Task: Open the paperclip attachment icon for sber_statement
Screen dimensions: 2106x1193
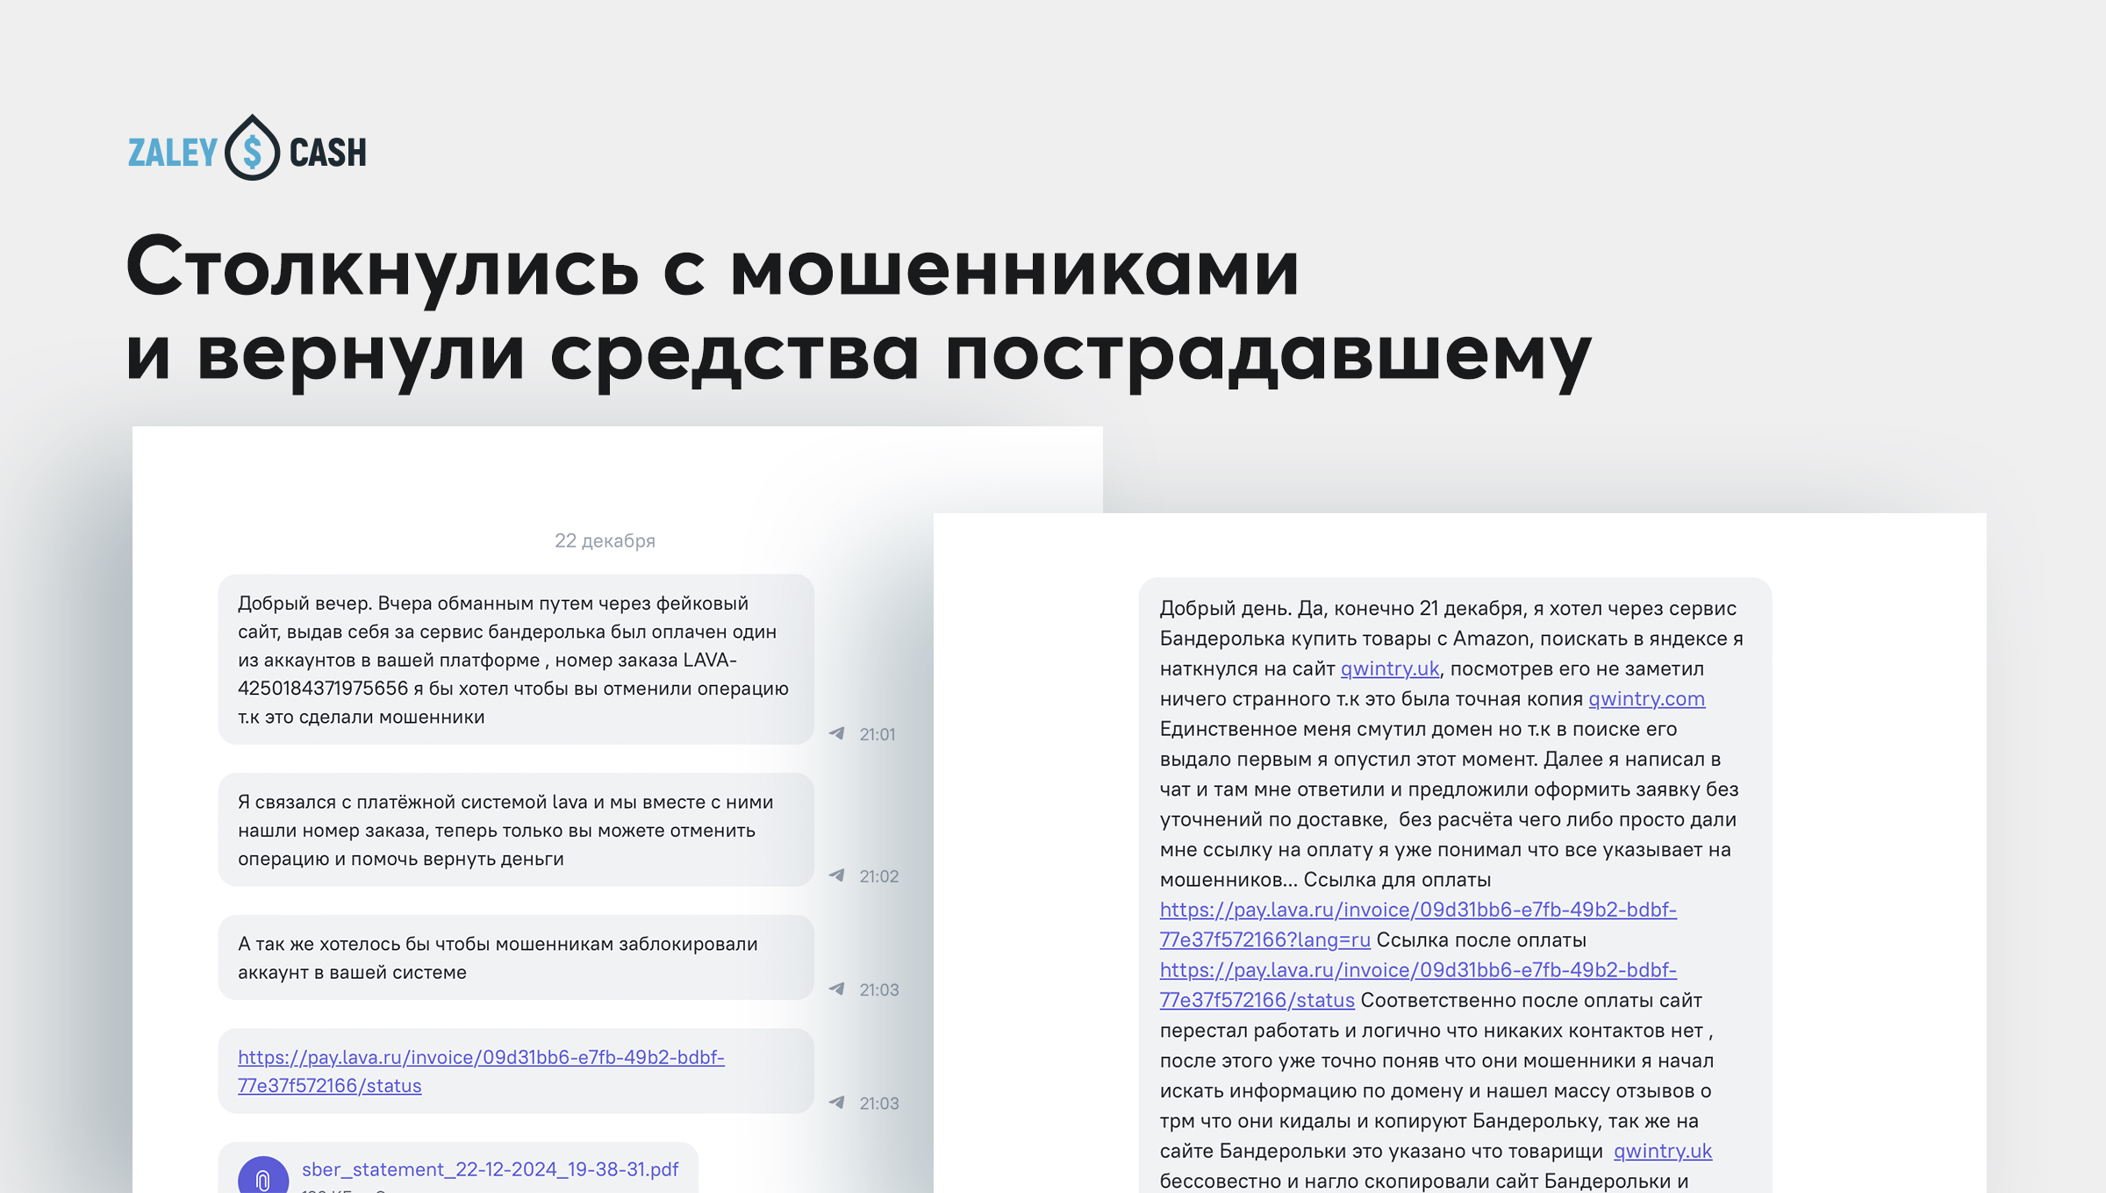Action: 262,1175
